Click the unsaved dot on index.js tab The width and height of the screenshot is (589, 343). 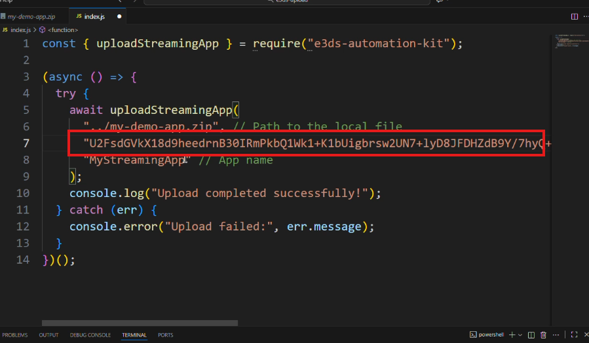click(119, 16)
